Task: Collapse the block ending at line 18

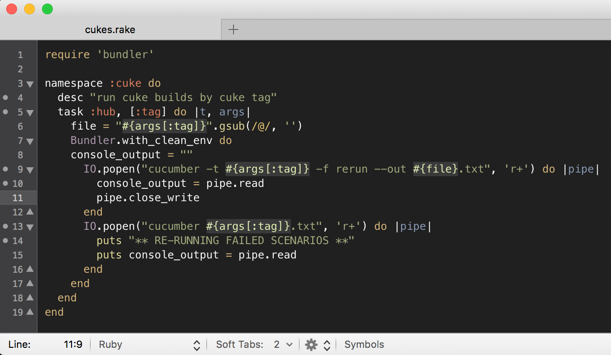Action: click(x=30, y=297)
